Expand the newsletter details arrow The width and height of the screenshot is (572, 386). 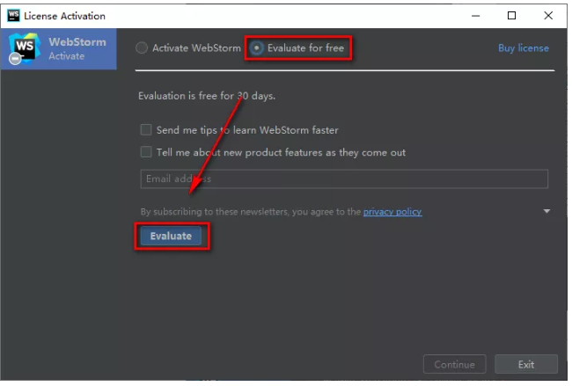pos(546,211)
